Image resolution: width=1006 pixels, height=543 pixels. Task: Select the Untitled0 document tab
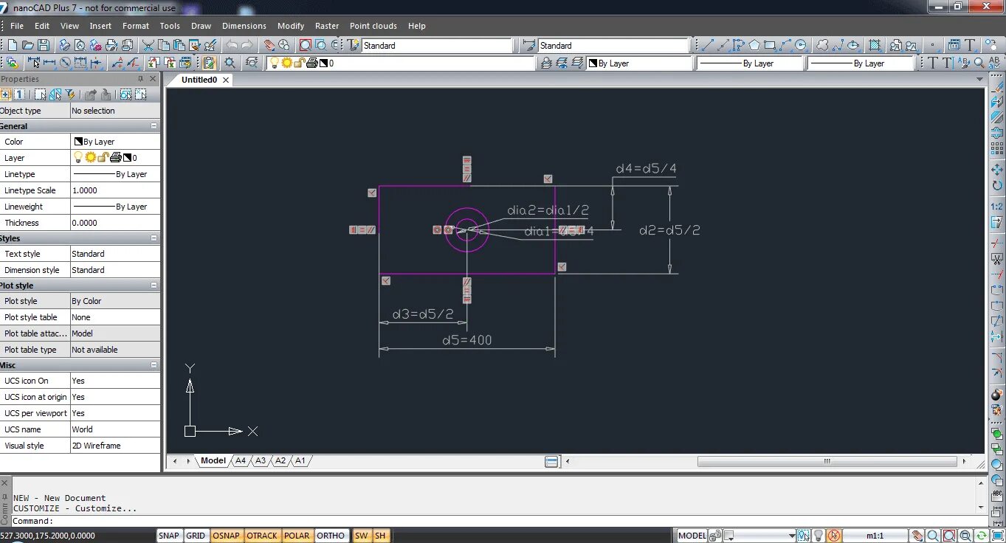[x=199, y=80]
